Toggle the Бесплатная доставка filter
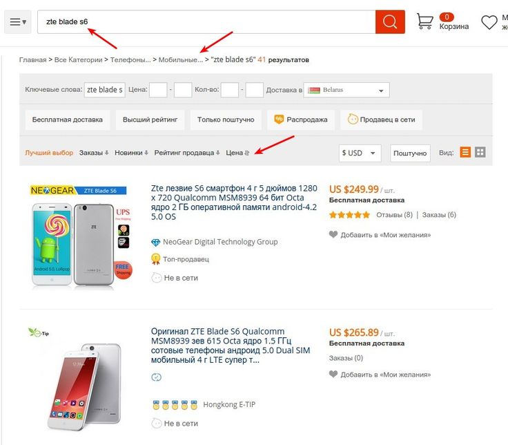The height and width of the screenshot is (445, 508). point(68,120)
